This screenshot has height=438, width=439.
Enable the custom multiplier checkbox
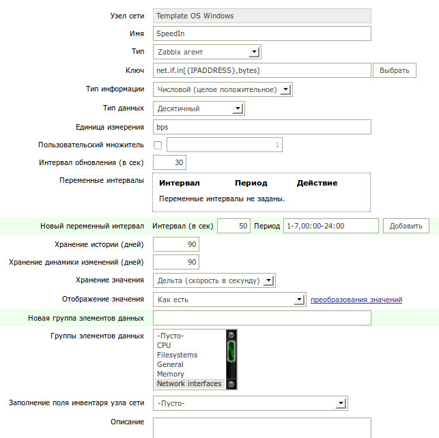click(x=158, y=145)
